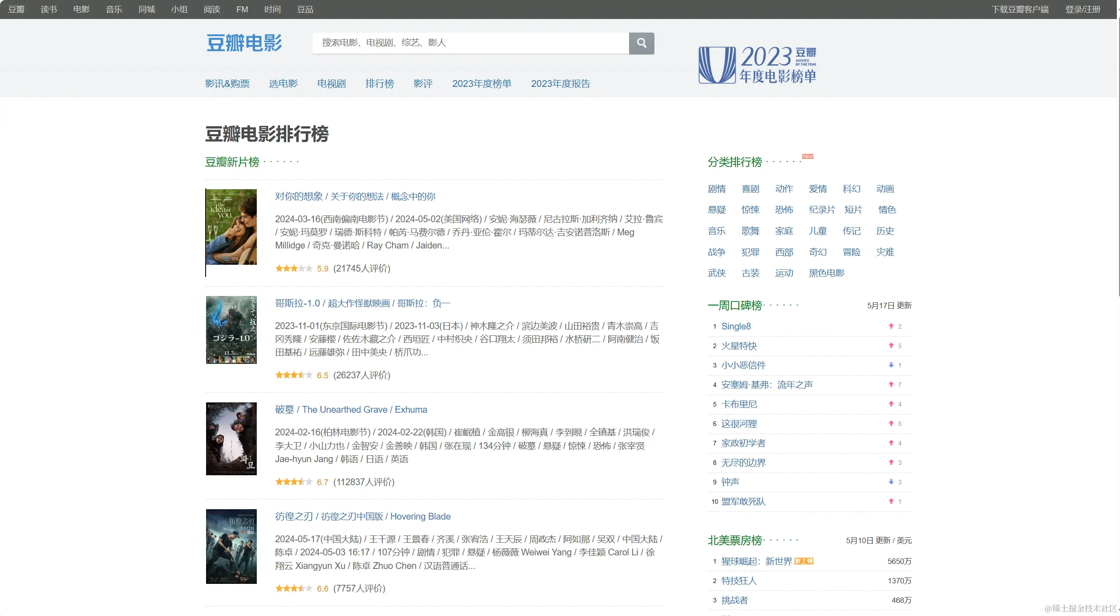Open the 2023 年度电影榜单 banner
1120x616 pixels.
click(757, 65)
